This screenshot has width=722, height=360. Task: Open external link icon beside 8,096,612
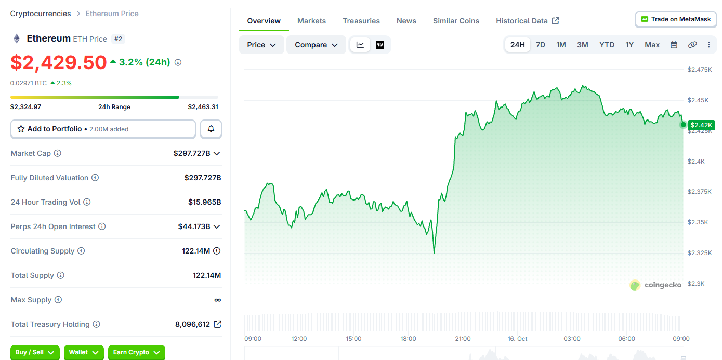pyautogui.click(x=218, y=324)
